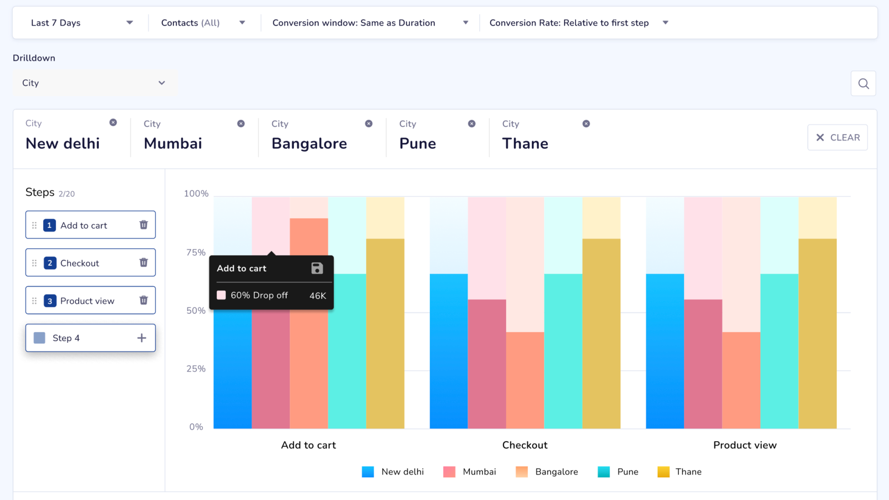Delete the Checkout step
This screenshot has height=500, width=889.
pyautogui.click(x=143, y=262)
